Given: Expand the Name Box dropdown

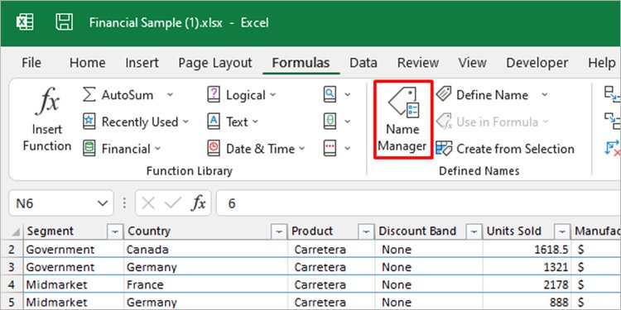Looking at the screenshot, I should pyautogui.click(x=103, y=203).
